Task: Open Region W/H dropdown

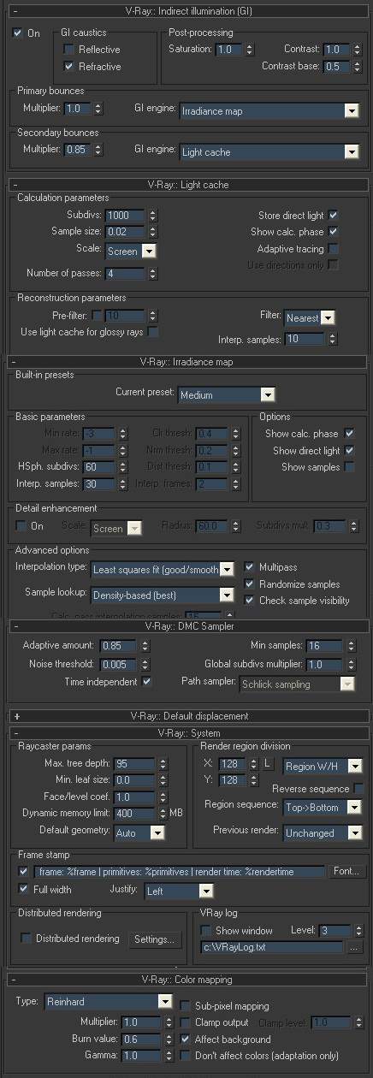Action: click(323, 767)
